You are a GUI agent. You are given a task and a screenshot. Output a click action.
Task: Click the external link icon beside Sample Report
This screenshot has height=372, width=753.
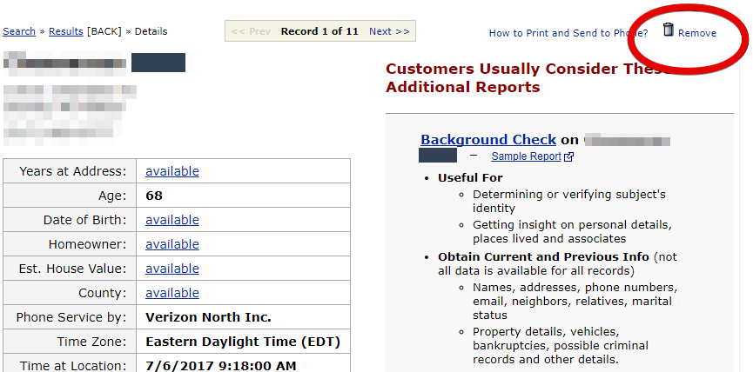(x=568, y=156)
